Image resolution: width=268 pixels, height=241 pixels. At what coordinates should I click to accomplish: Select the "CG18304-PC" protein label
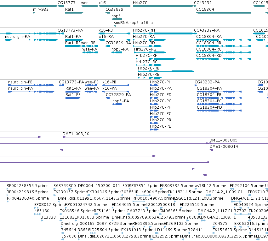209,101
